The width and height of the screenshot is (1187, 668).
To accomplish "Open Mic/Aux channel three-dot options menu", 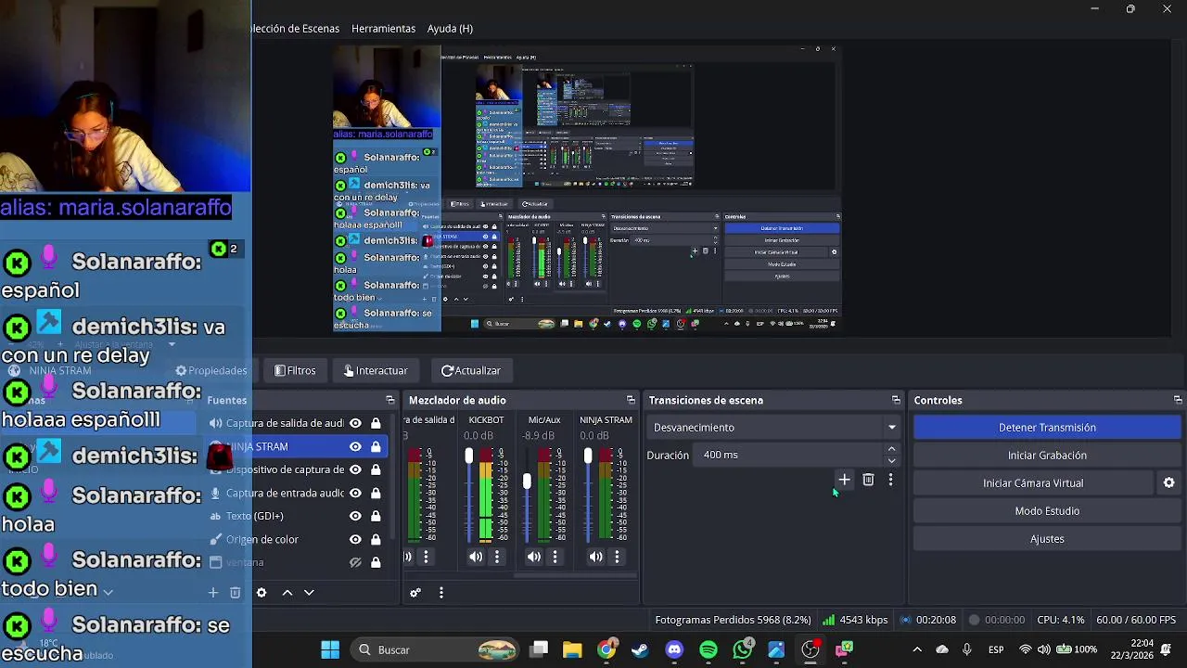I will 555,557.
